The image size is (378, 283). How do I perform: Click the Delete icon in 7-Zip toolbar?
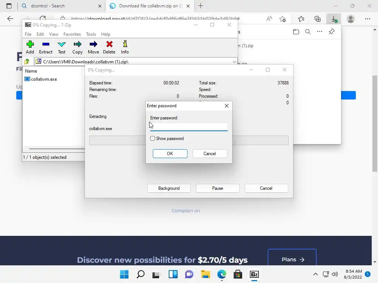click(109, 47)
